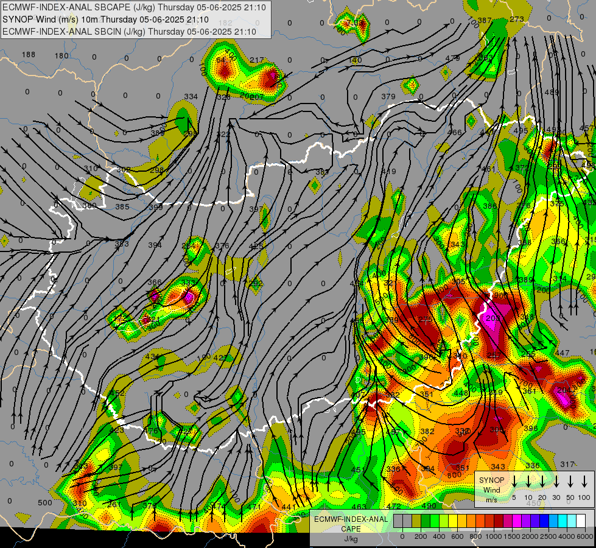Click the 'ECMWF-INDEX-ANAL SBCIN (J/kg)' title line
This screenshot has height=548, width=596.
[x=129, y=32]
